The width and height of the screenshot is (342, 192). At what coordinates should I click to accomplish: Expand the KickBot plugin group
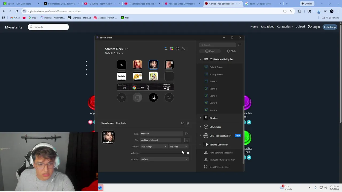coord(200,118)
